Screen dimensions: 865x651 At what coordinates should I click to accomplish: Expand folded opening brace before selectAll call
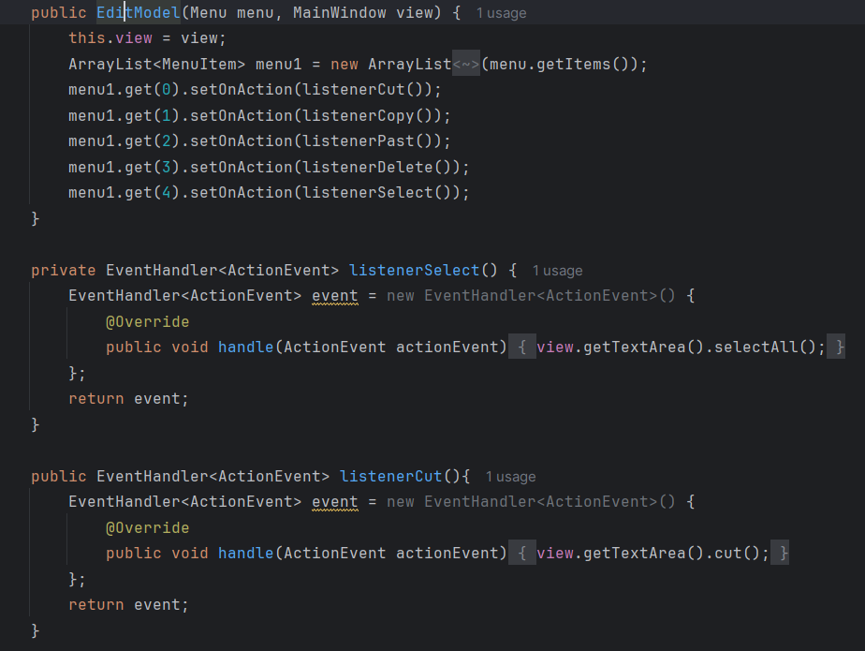point(521,348)
